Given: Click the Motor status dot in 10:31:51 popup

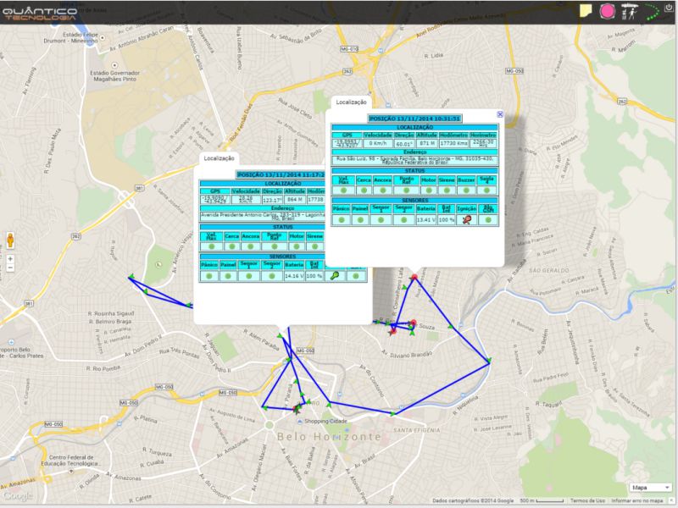Looking at the screenshot, I should pyautogui.click(x=429, y=190).
